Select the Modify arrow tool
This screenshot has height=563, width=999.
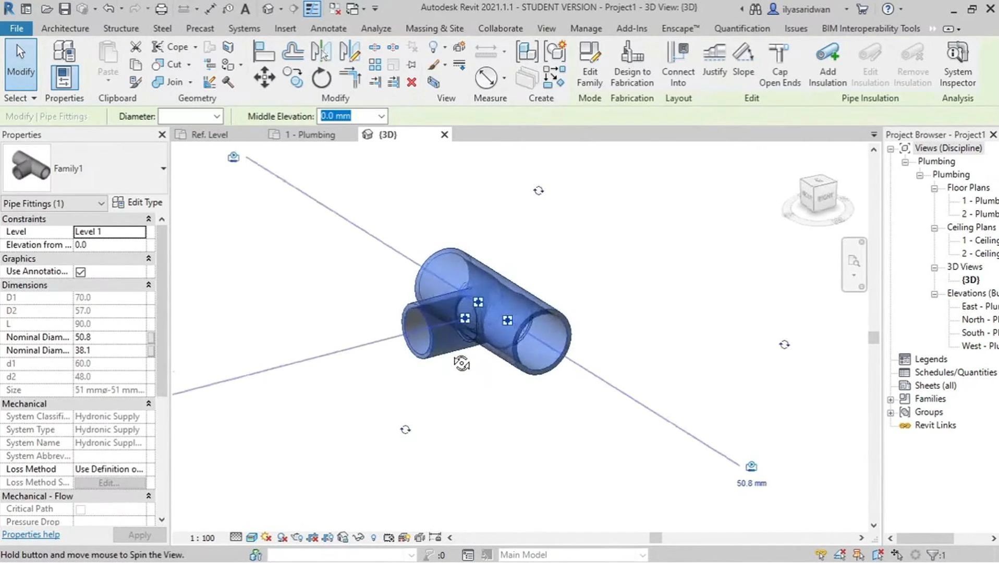tap(21, 64)
